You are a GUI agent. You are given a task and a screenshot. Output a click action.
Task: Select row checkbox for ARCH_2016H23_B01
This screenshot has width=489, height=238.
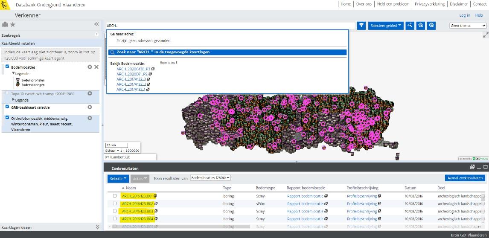(114, 196)
